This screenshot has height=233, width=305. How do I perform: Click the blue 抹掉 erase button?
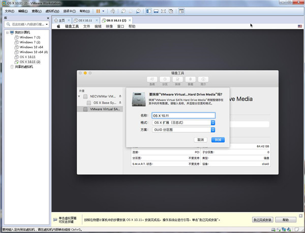pyautogui.click(x=218, y=140)
